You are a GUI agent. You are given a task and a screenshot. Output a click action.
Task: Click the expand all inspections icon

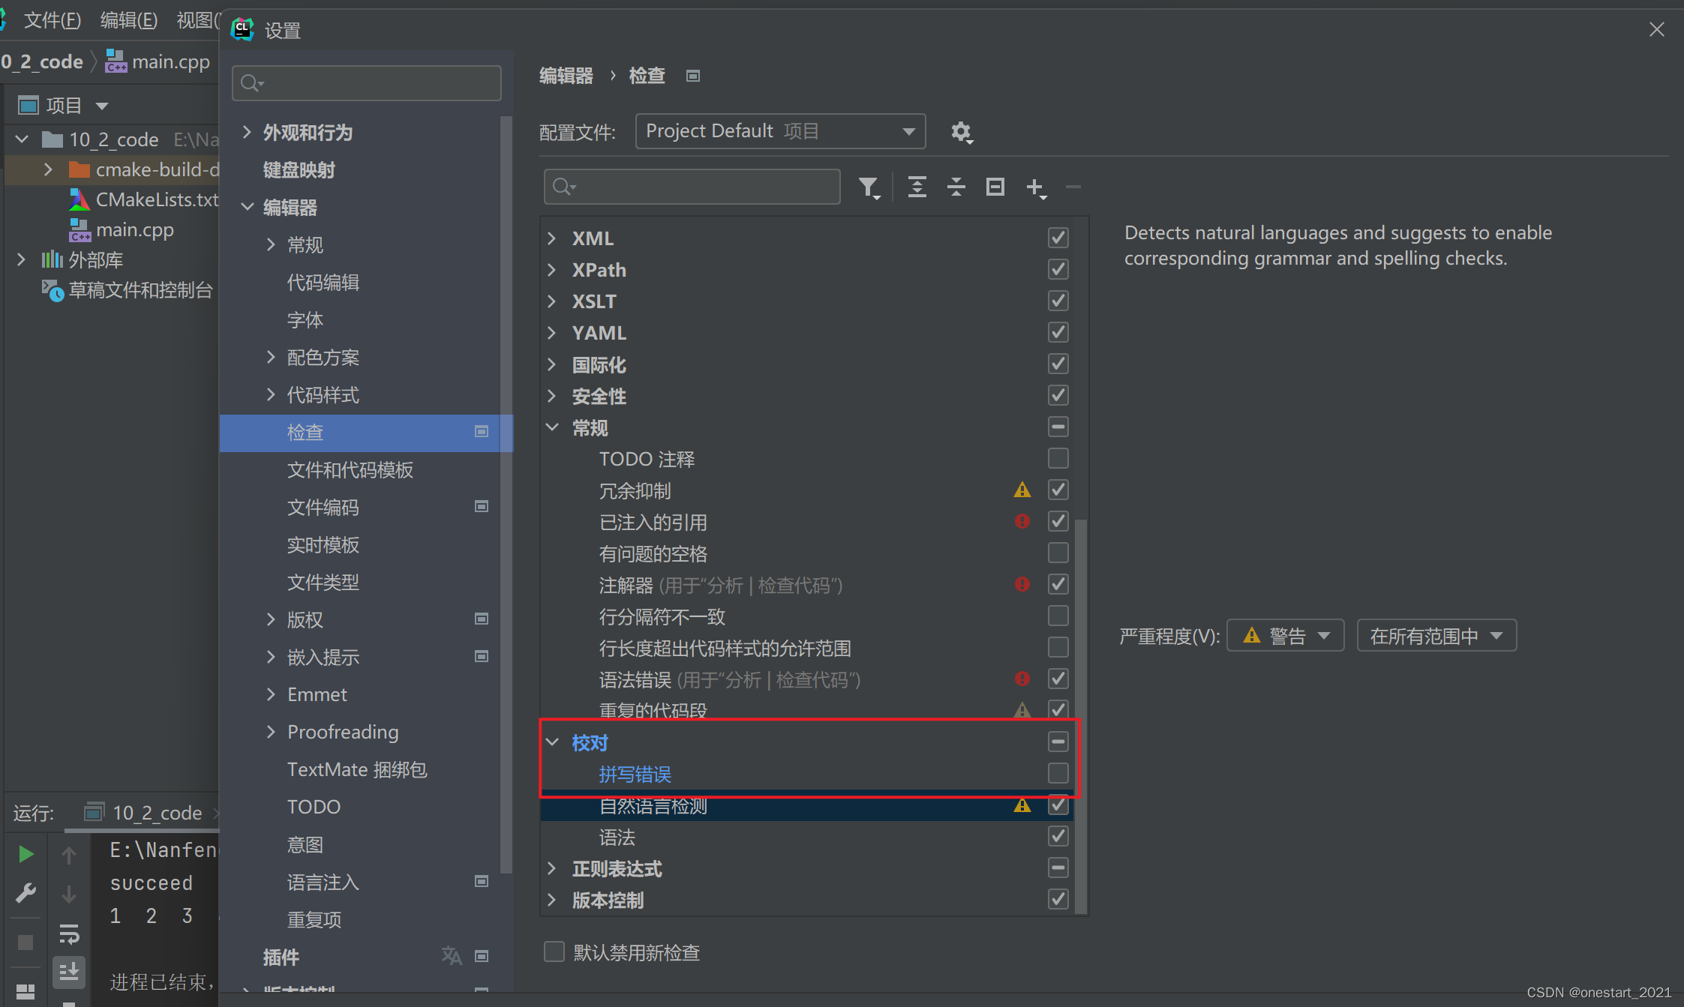coord(917,187)
